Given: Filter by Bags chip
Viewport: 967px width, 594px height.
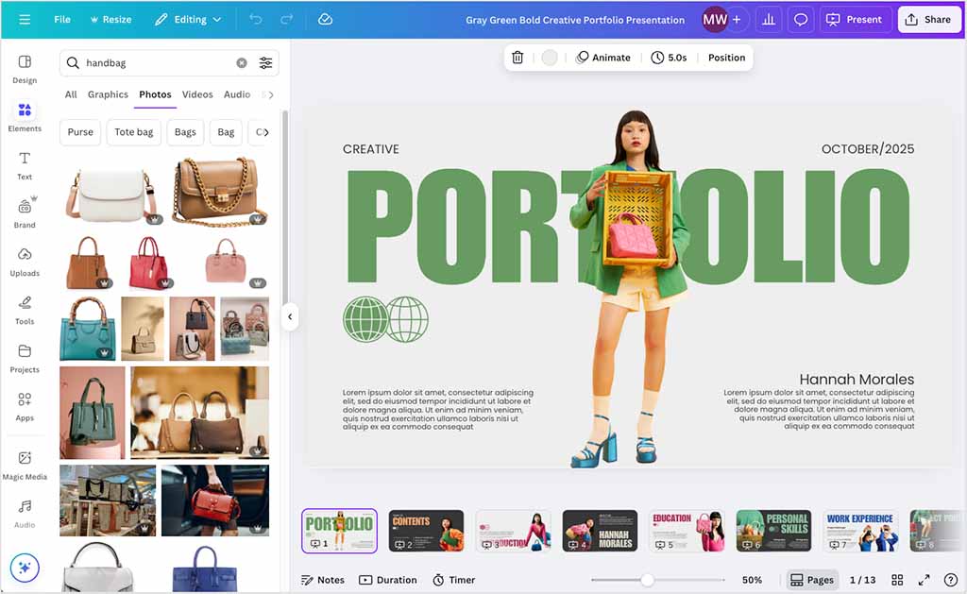Looking at the screenshot, I should [x=185, y=132].
